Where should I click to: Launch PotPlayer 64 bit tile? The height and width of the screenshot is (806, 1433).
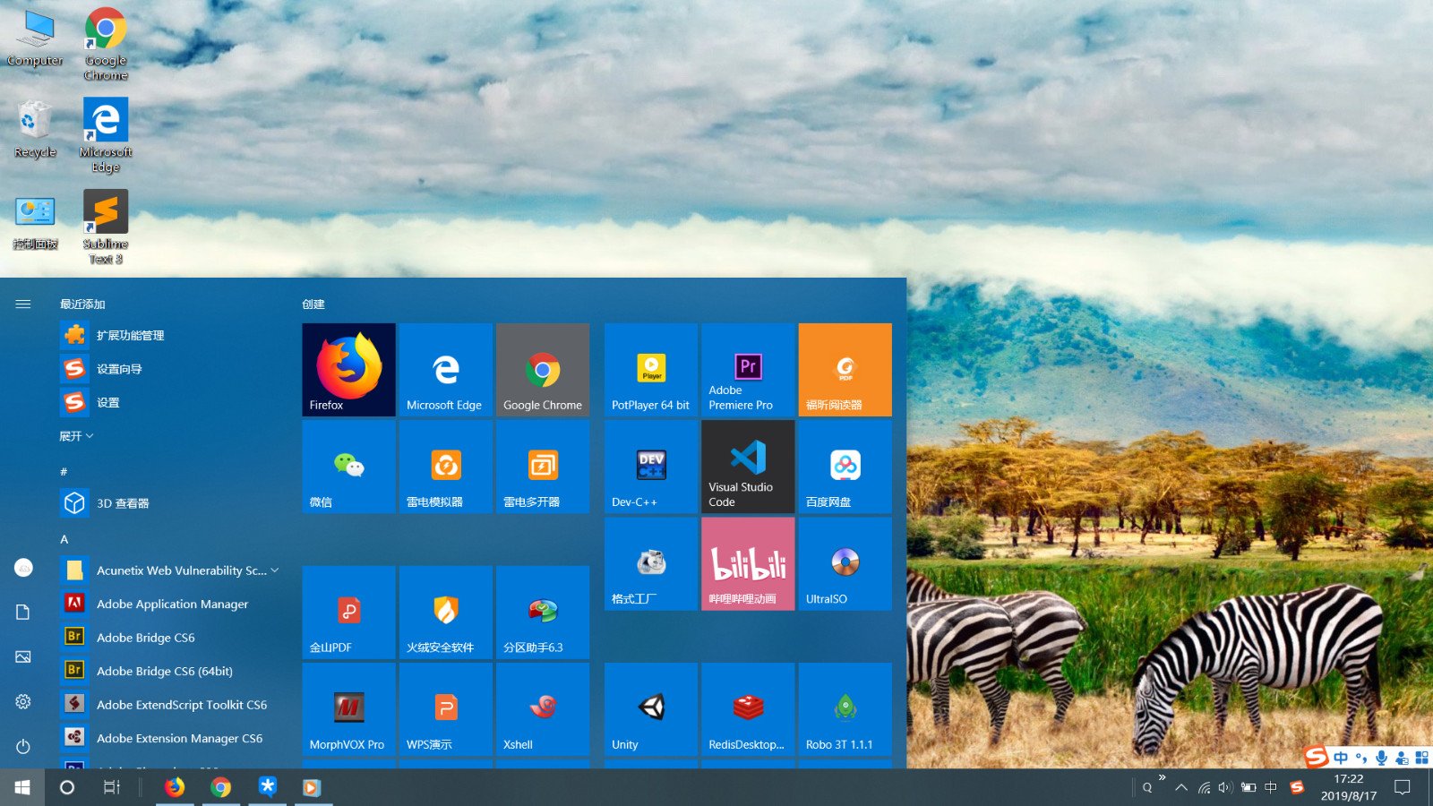[x=650, y=369]
